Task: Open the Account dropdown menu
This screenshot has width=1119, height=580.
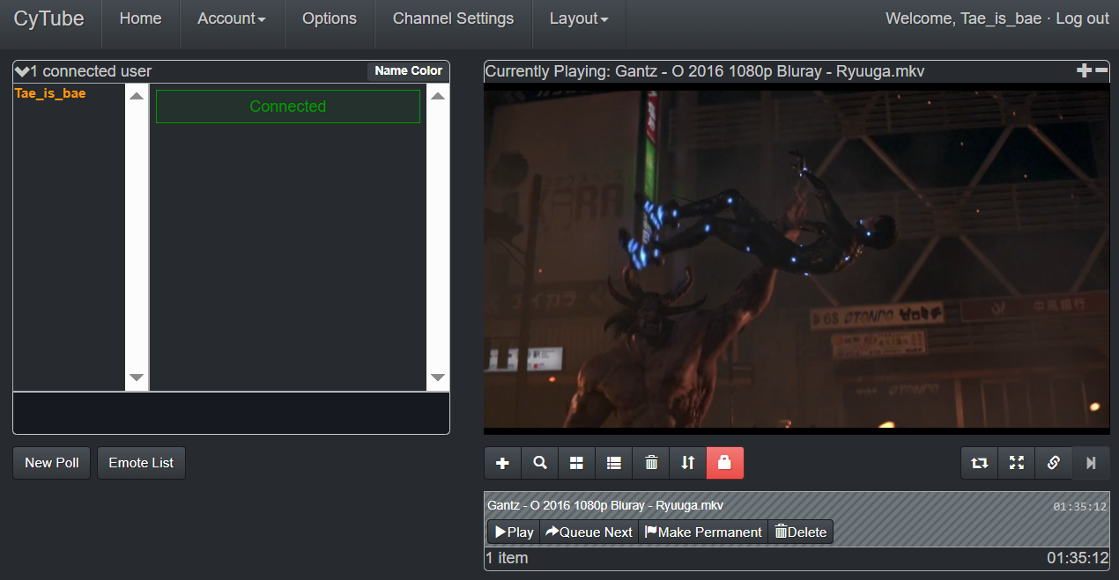Action: pos(232,18)
